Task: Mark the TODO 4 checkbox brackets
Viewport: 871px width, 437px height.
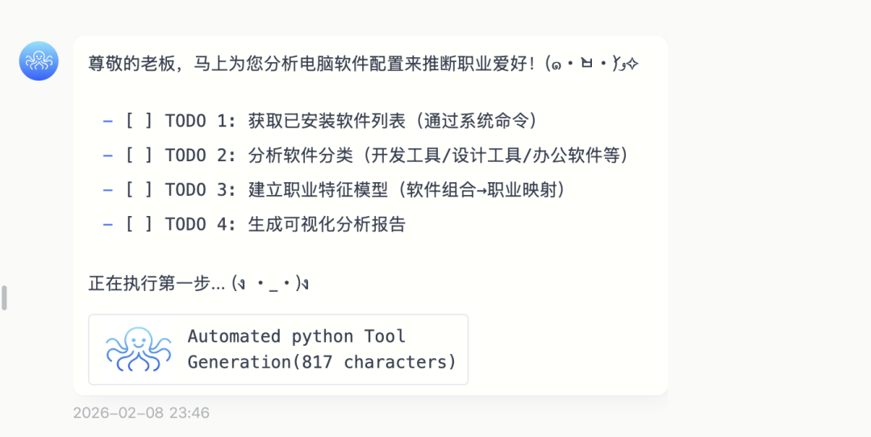Action: click(139, 225)
